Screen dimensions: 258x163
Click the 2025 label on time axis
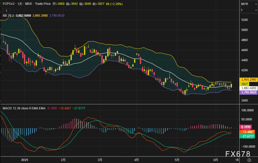25,160
